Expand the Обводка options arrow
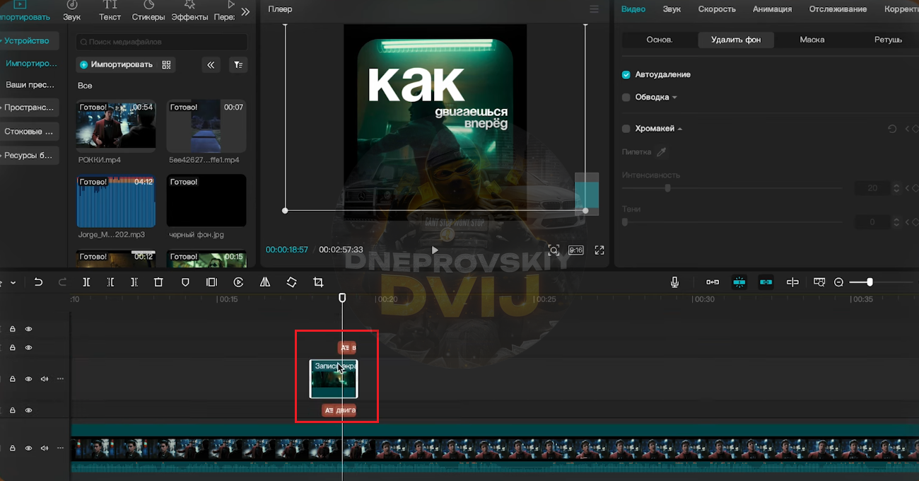919x481 pixels. 674,98
